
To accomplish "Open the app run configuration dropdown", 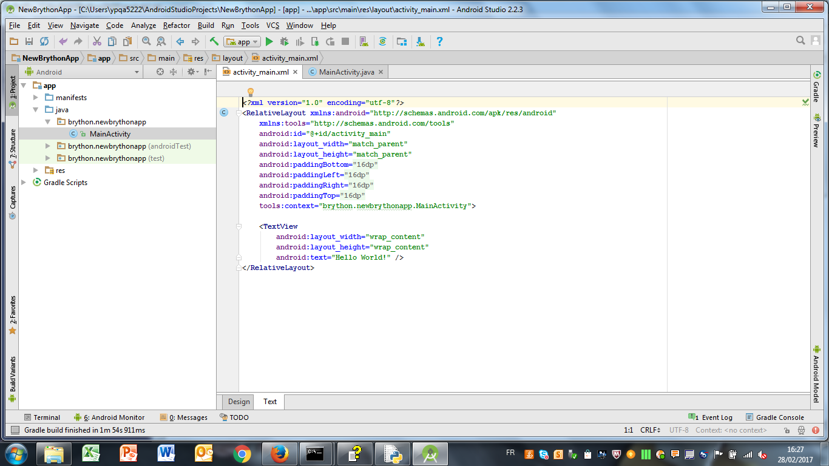I will pos(242,42).
